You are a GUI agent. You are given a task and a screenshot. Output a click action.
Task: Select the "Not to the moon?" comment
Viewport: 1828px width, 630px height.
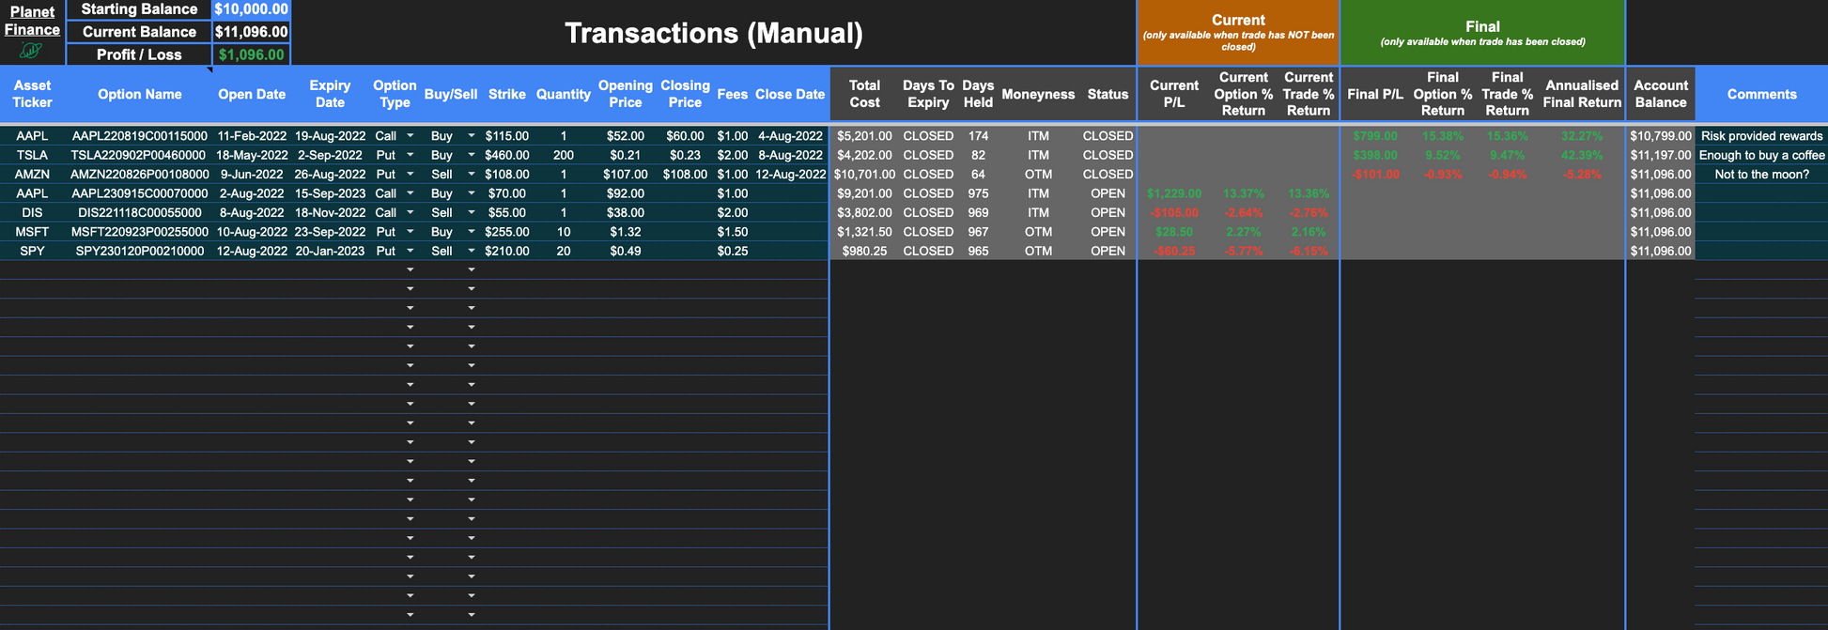(1760, 174)
